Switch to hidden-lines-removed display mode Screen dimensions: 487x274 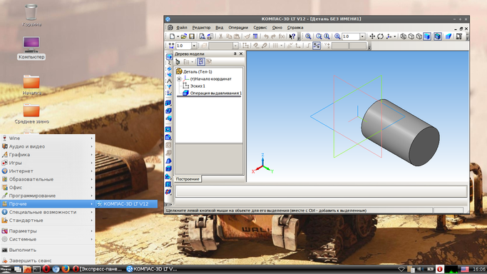[x=411, y=36]
